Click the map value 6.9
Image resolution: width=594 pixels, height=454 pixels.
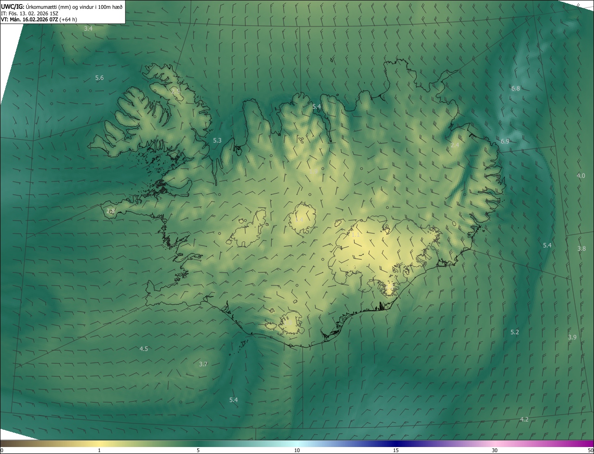pyautogui.click(x=505, y=141)
